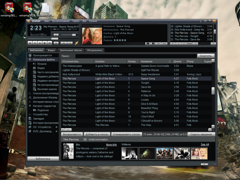Click the Space Song album art thumbnail
240x180 pixels.
click(92, 35)
